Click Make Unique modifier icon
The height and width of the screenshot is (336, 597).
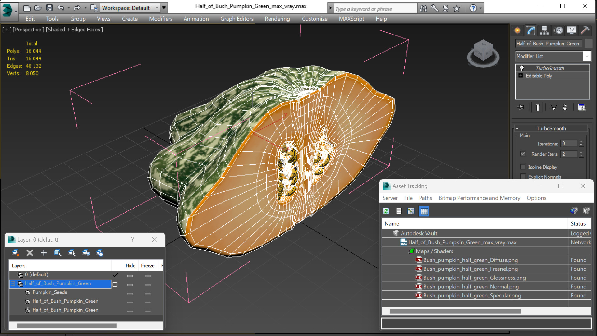(553, 107)
